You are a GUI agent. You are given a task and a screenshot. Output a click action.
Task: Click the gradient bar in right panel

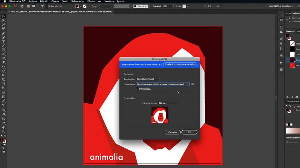[293, 131]
